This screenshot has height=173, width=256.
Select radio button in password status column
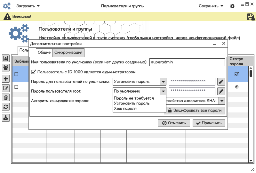tap(236, 87)
